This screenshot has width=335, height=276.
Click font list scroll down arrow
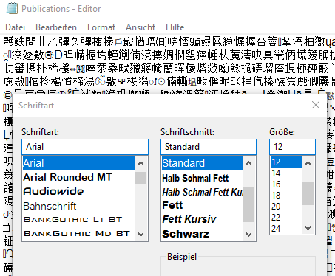tap(141, 235)
